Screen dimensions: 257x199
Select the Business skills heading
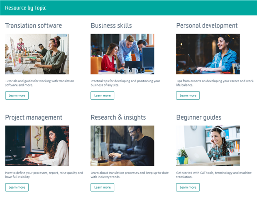point(111,26)
